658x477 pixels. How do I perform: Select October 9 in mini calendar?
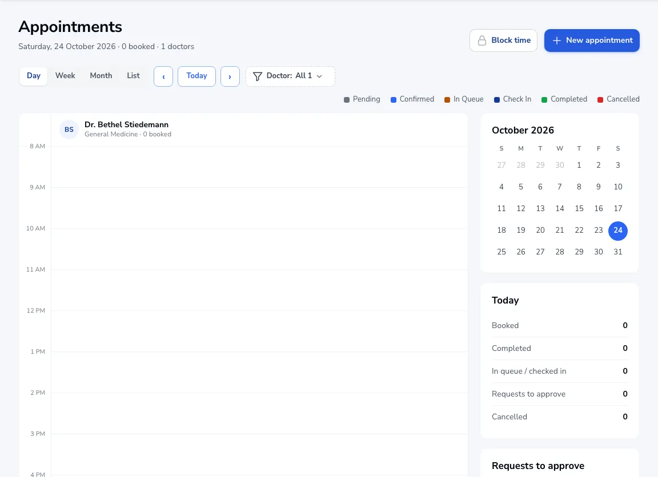pyautogui.click(x=599, y=187)
